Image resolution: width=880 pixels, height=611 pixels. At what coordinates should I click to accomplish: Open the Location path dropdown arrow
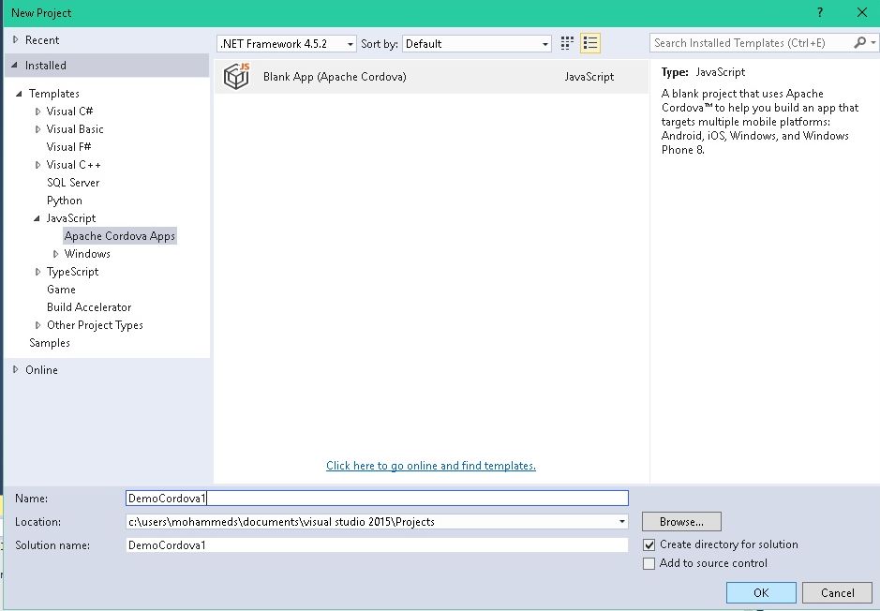[622, 522]
